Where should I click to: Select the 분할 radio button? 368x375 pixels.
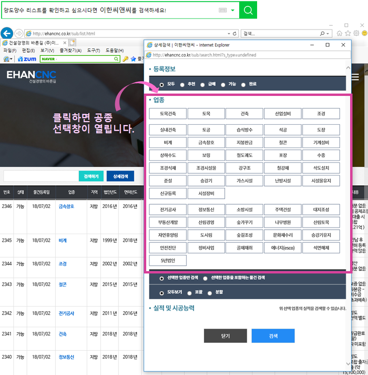click(210, 293)
